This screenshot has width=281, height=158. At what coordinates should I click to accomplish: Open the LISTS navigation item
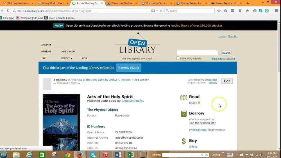(43, 58)
